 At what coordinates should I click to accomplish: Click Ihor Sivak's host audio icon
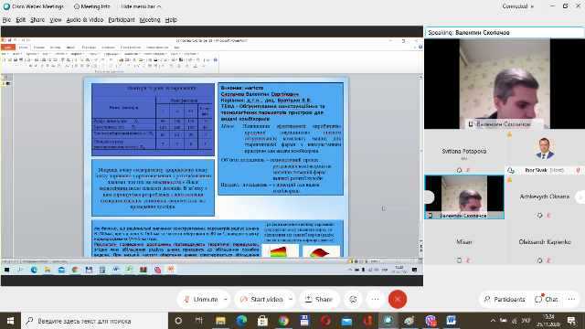pyautogui.click(x=511, y=170)
